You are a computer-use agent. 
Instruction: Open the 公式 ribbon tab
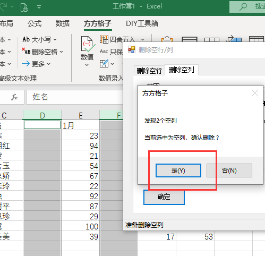35,23
